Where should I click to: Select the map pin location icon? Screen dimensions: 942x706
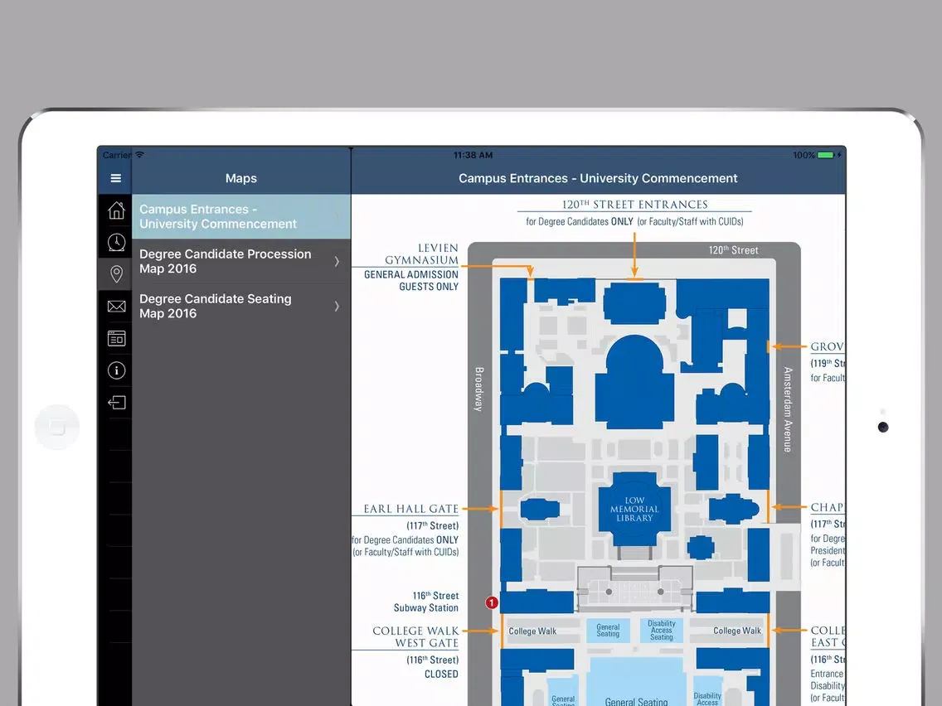[x=117, y=274]
